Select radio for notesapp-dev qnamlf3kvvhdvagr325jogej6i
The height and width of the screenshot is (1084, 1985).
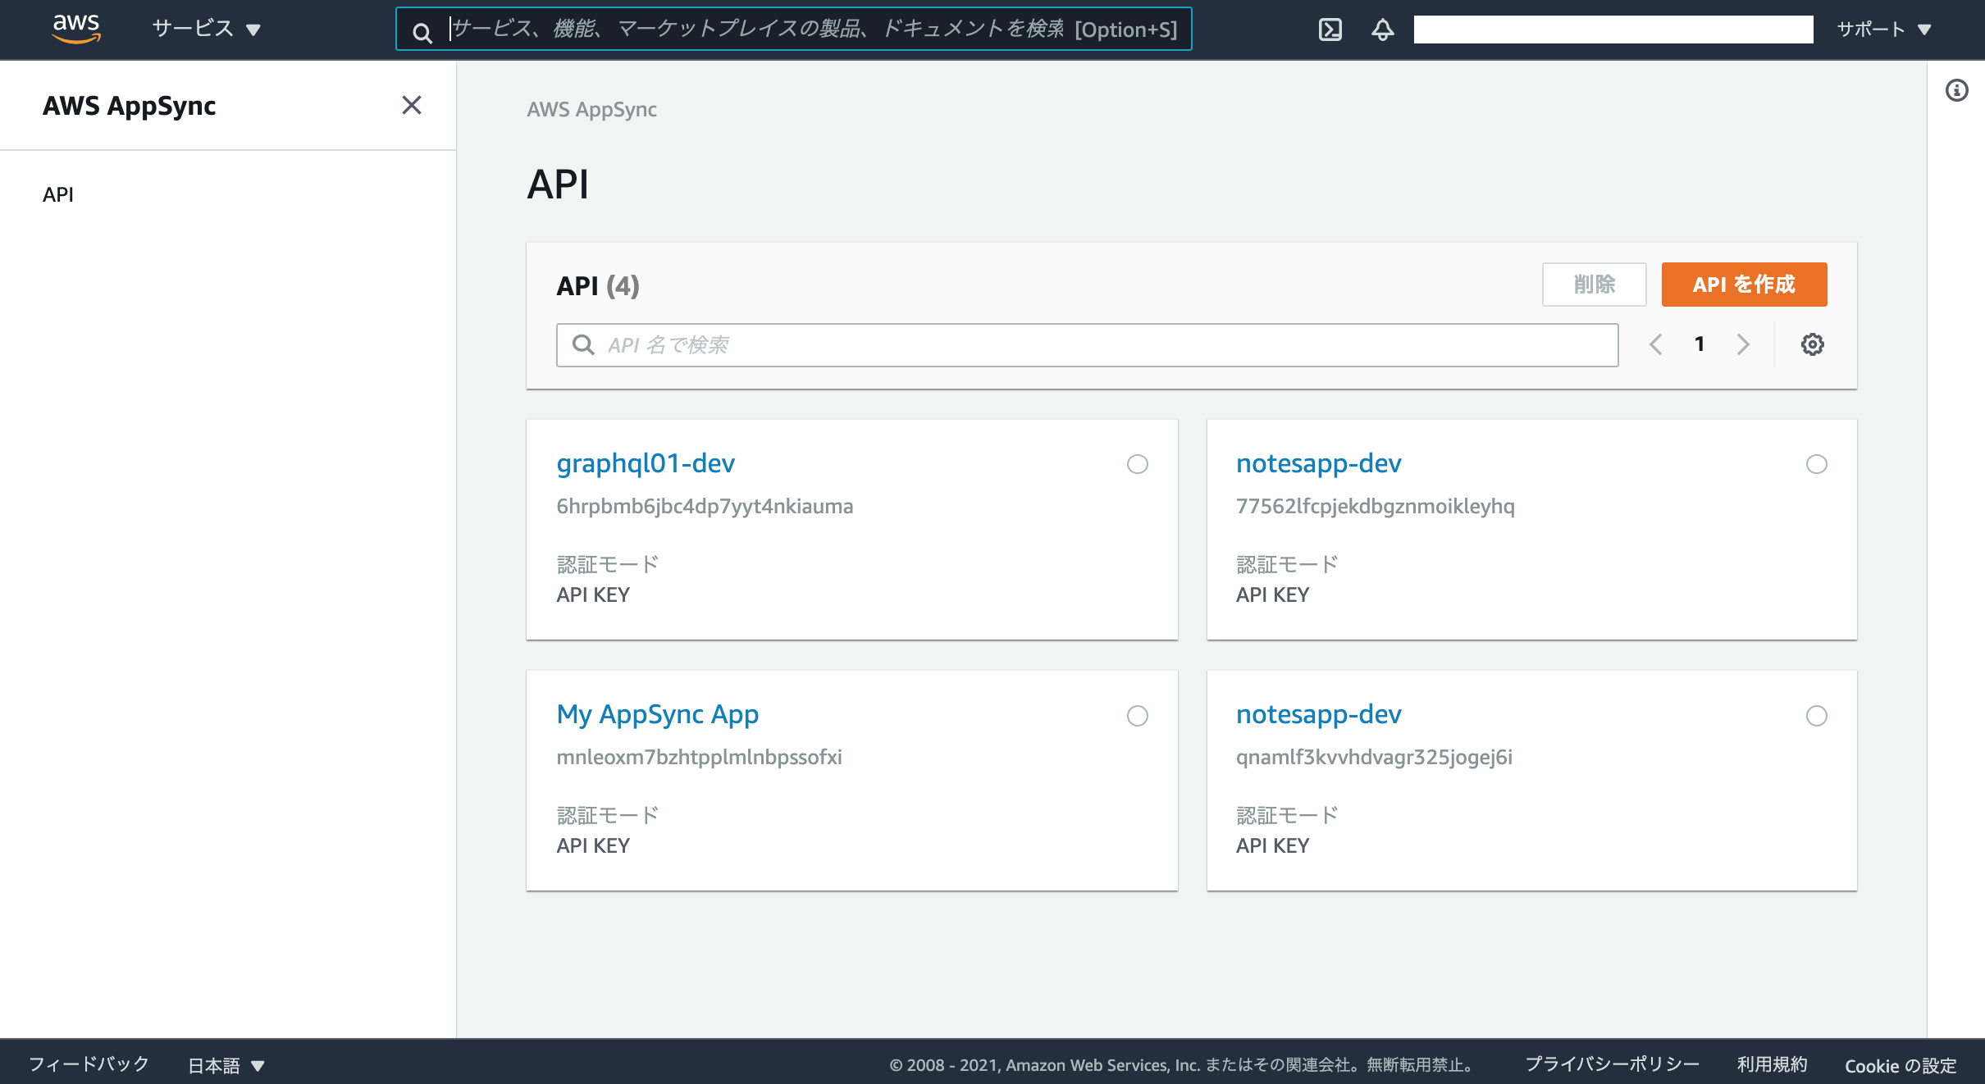[x=1816, y=716]
